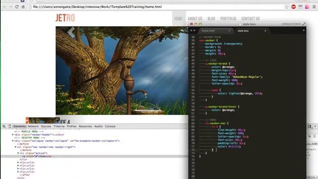Toggle DevTools device mode icon

[9, 126]
